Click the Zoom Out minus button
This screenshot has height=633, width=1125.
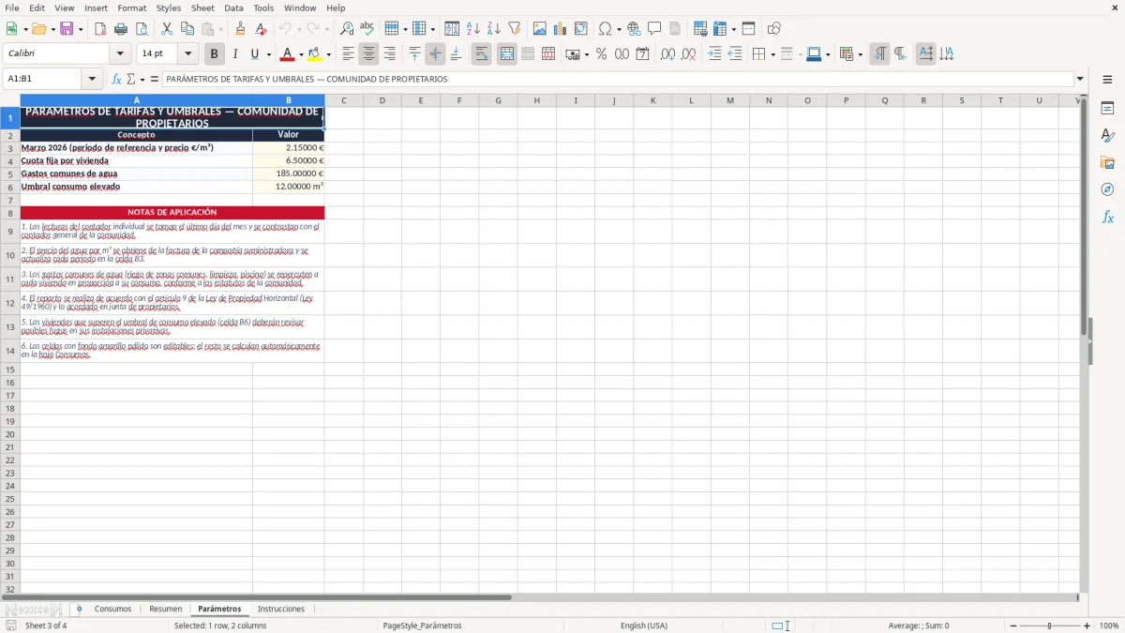(x=1013, y=625)
